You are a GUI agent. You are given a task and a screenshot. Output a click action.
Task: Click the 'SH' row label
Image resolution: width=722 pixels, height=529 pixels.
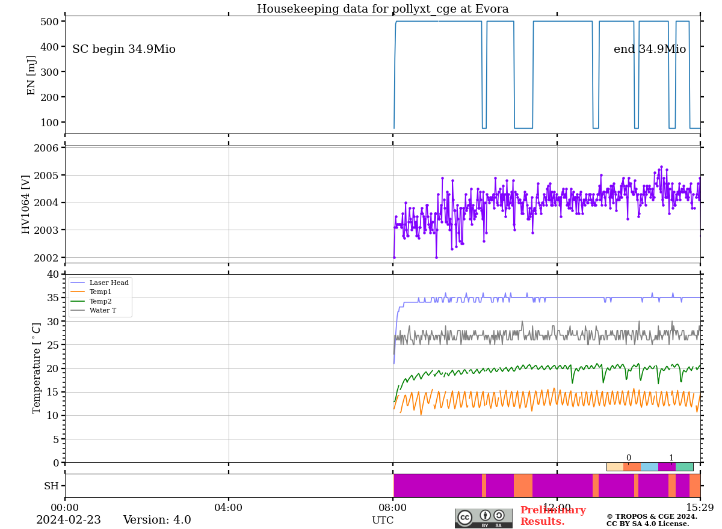point(51,486)
